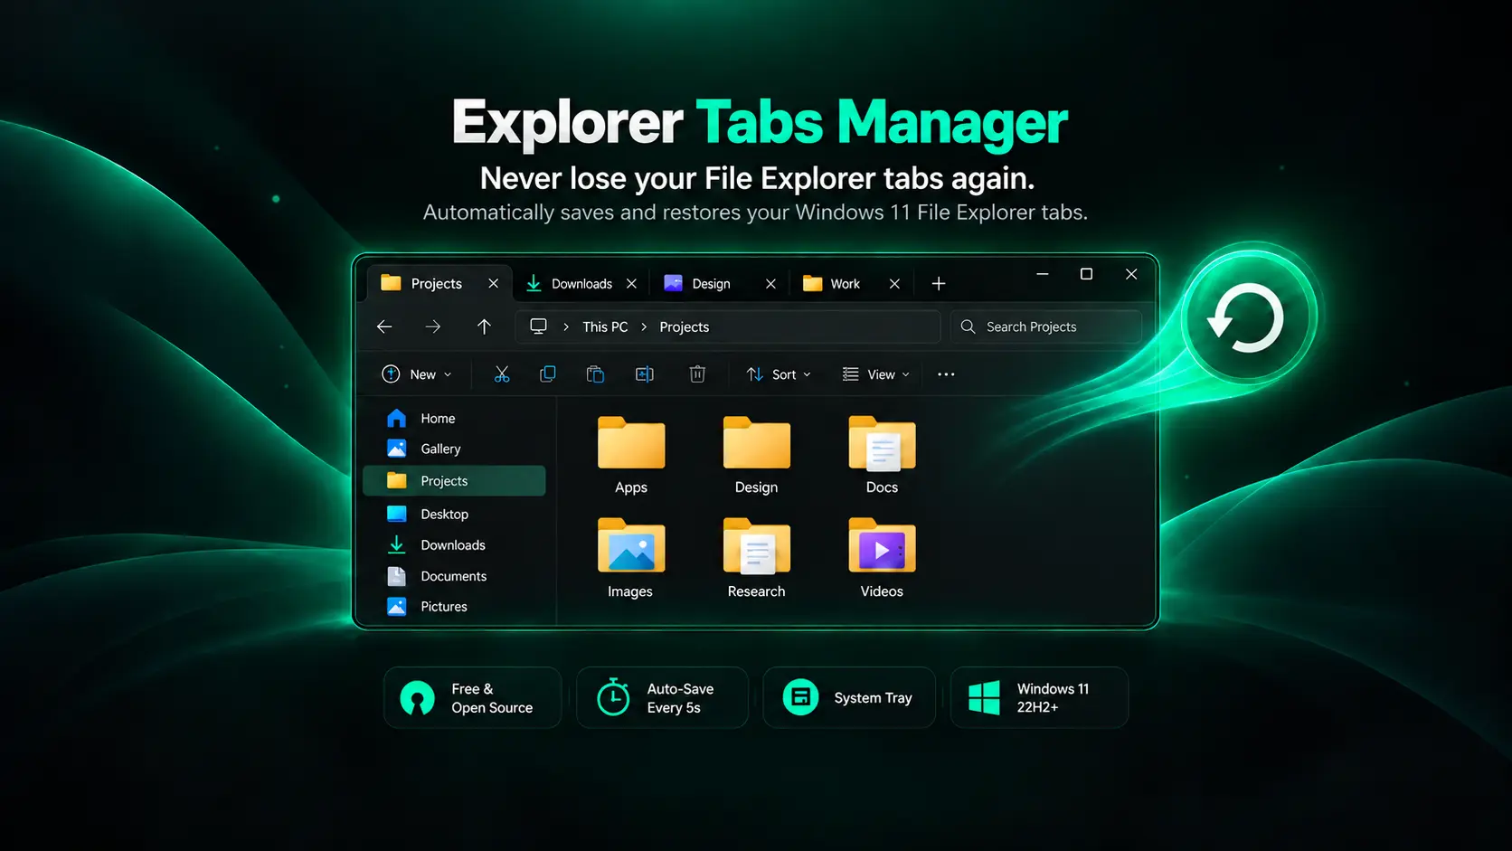This screenshot has width=1512, height=851.
Task: Click This PC in the address bar
Action: coord(605,327)
